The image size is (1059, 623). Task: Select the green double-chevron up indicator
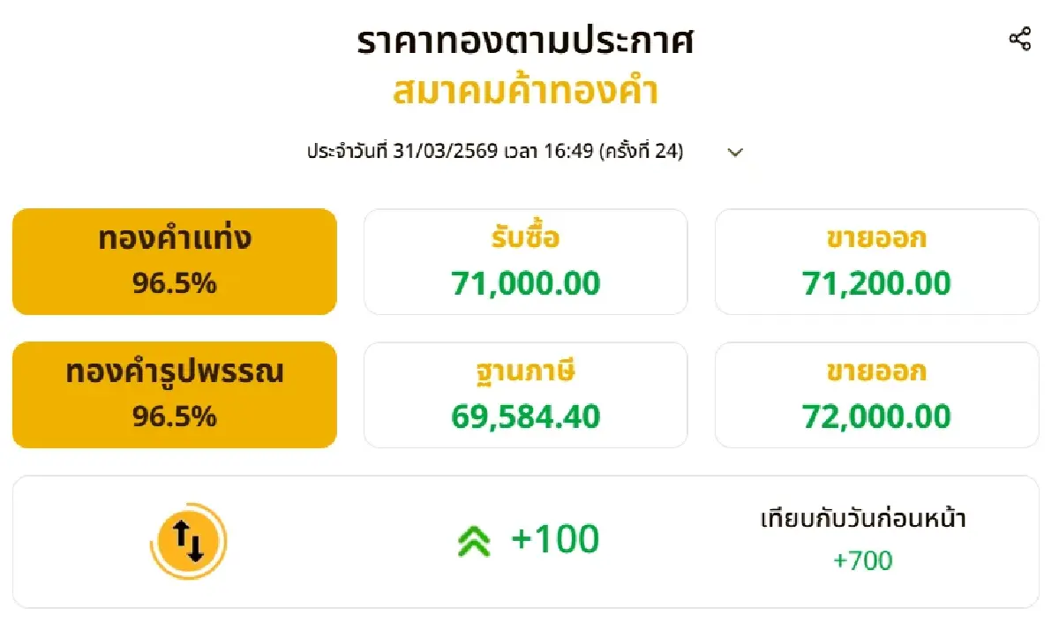(x=474, y=539)
